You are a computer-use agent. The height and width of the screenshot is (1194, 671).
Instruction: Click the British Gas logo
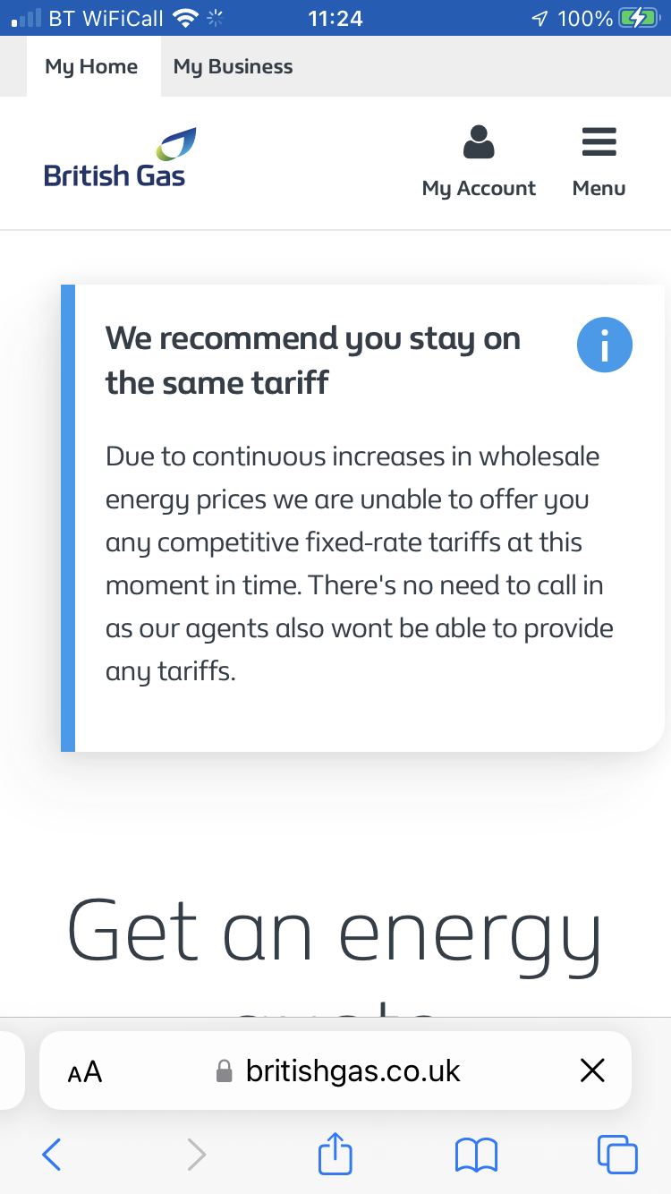pos(116,159)
